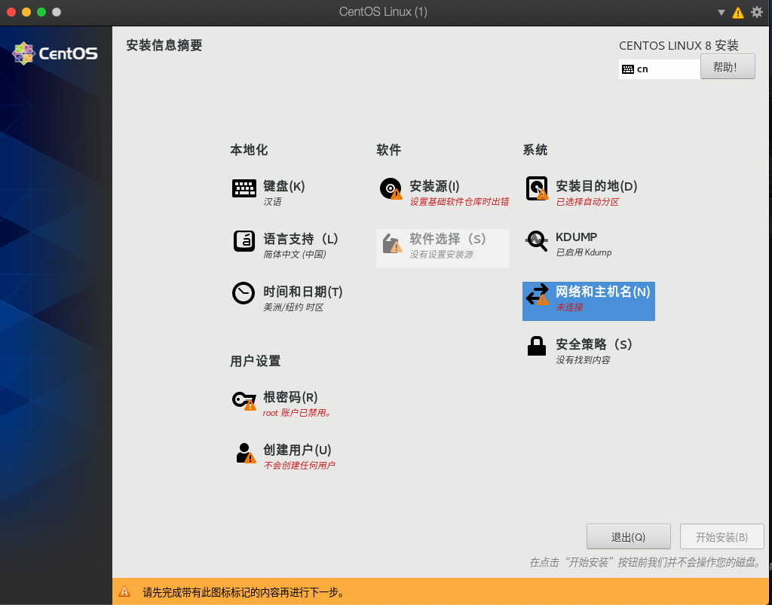Open 语言支持 (L) label
The image size is (772, 605).
(300, 239)
